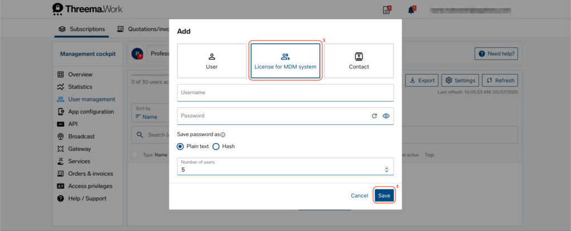This screenshot has width=571, height=231.
Task: Select the Contact option card
Action: coord(359,61)
